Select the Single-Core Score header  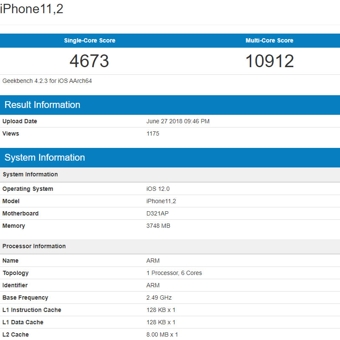tap(90, 41)
